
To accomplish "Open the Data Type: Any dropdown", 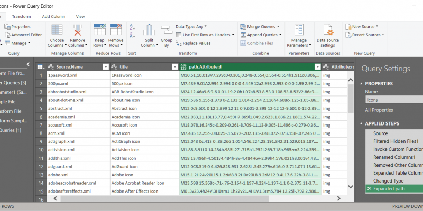I will click(191, 27).
